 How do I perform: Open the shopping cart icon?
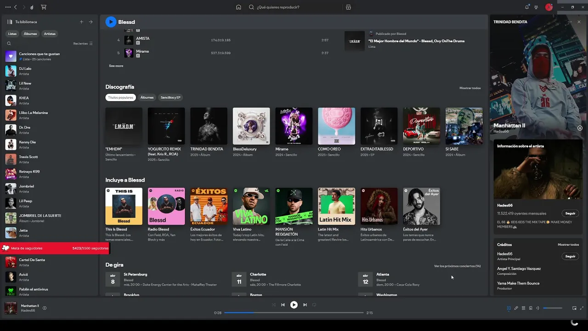[x=44, y=7]
